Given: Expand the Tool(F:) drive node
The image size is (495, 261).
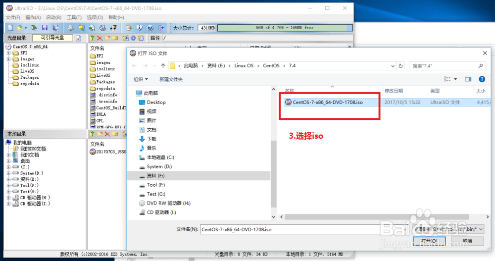Looking at the screenshot, I should (x=9, y=186).
